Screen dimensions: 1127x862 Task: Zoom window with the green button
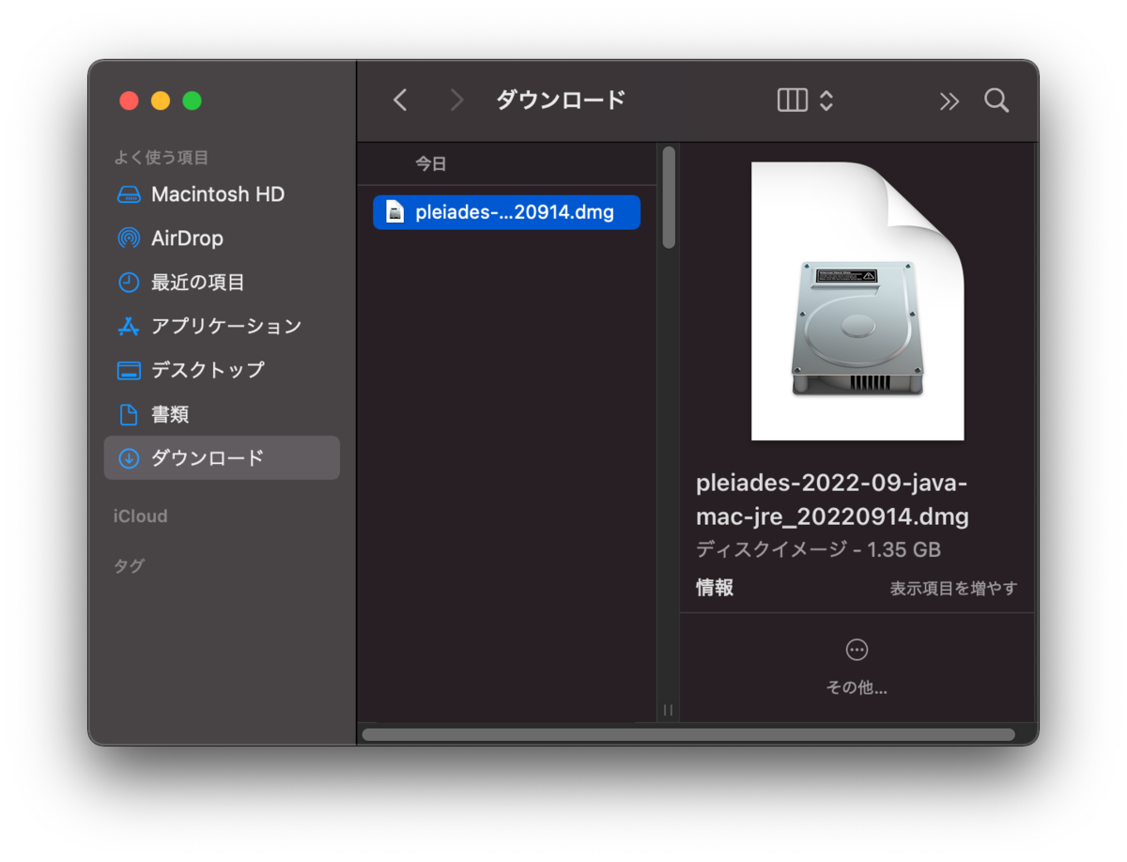tap(192, 100)
